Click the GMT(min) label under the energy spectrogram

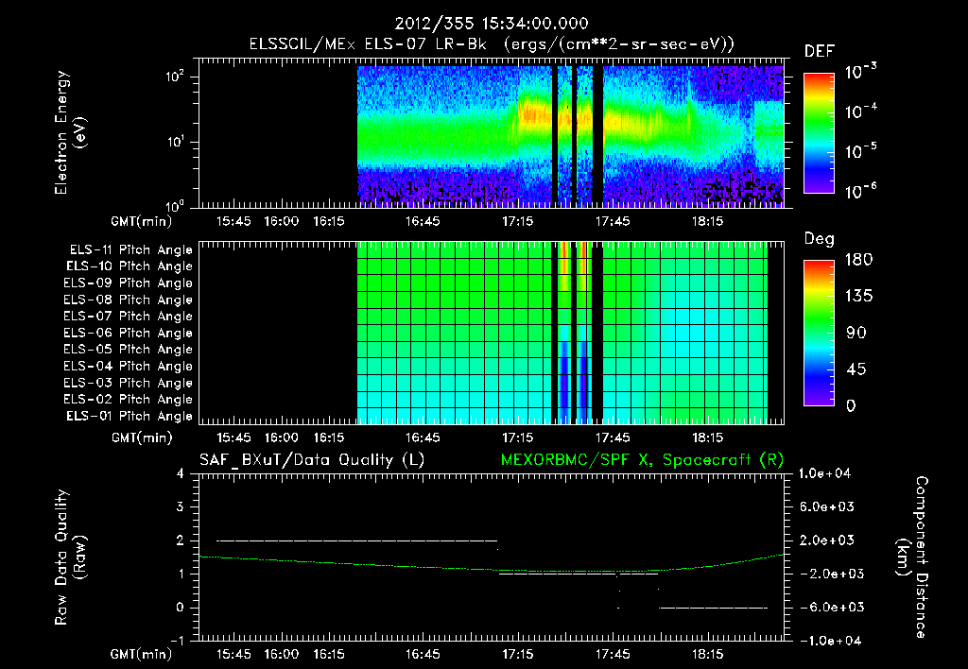(142, 221)
